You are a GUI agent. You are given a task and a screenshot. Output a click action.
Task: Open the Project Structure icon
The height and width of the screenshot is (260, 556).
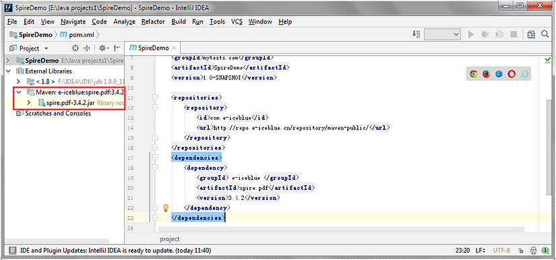(531, 34)
